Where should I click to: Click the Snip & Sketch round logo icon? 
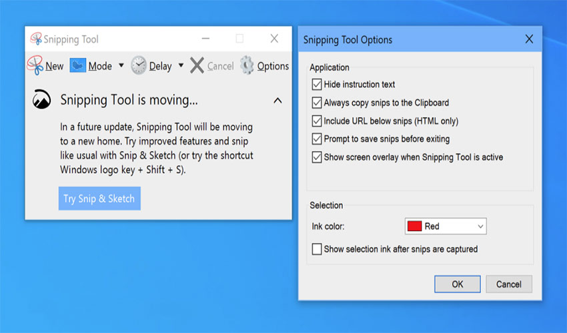[x=41, y=99]
